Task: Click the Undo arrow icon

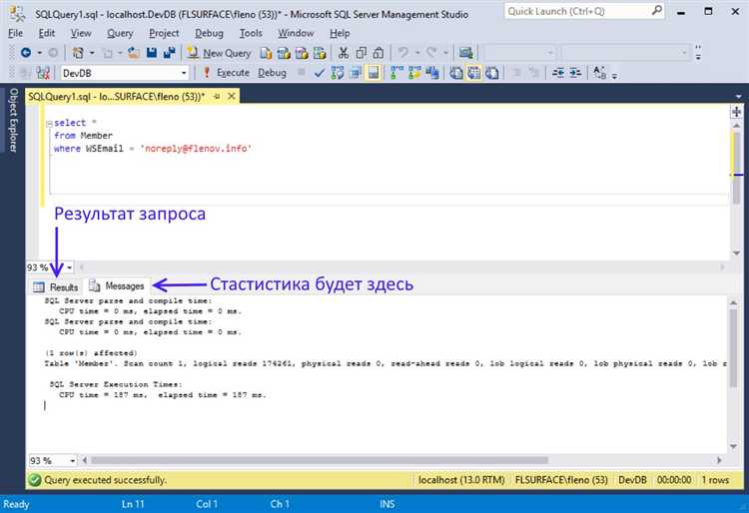Action: (402, 53)
